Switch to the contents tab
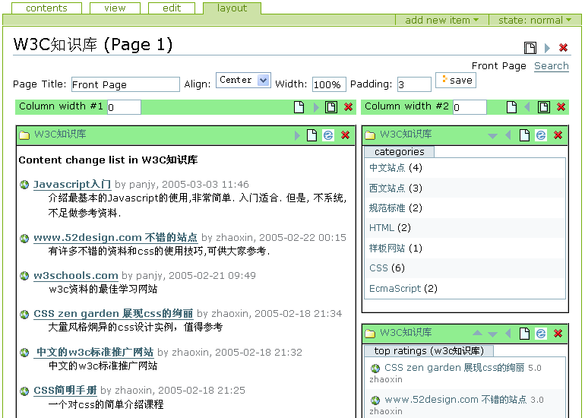This screenshot has width=585, height=418. pyautogui.click(x=46, y=8)
